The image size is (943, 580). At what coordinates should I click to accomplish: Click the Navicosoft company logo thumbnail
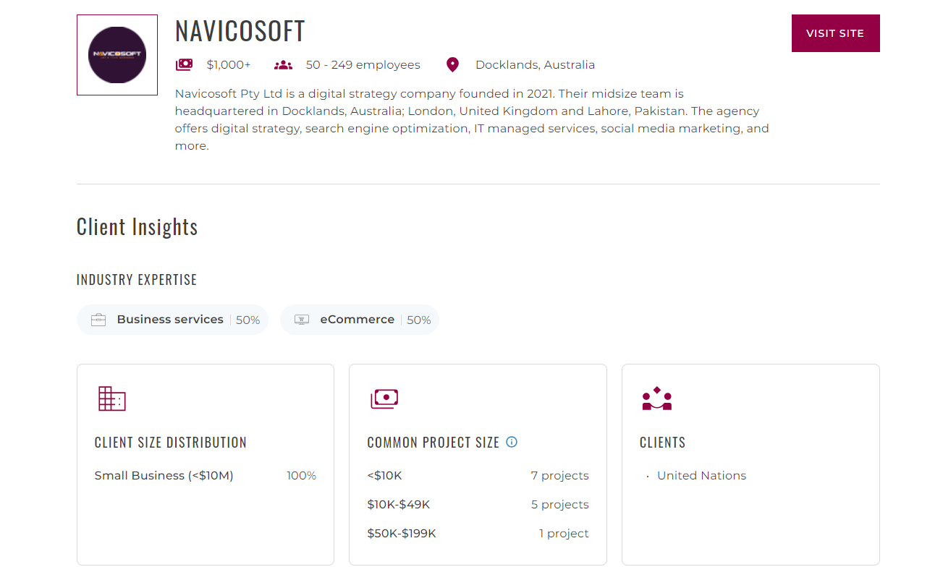117,55
